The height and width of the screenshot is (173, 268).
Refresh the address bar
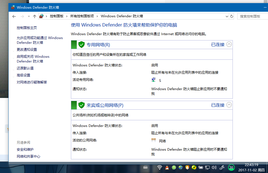[232, 16]
